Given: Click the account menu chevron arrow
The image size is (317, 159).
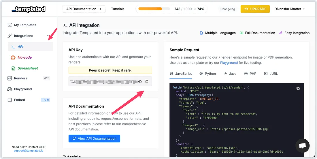Looking at the screenshot, I should 304,9.
